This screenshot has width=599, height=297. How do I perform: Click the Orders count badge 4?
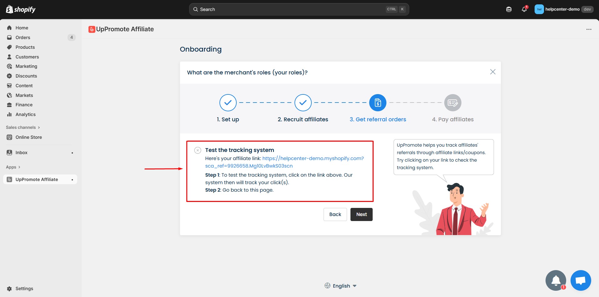click(72, 38)
